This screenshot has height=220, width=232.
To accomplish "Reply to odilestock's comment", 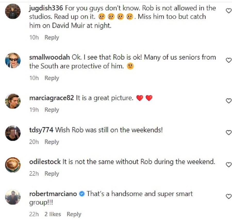I will pyautogui.click(x=52, y=174).
